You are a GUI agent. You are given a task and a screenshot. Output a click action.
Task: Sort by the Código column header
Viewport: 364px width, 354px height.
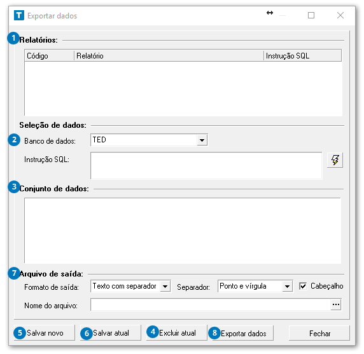point(50,56)
